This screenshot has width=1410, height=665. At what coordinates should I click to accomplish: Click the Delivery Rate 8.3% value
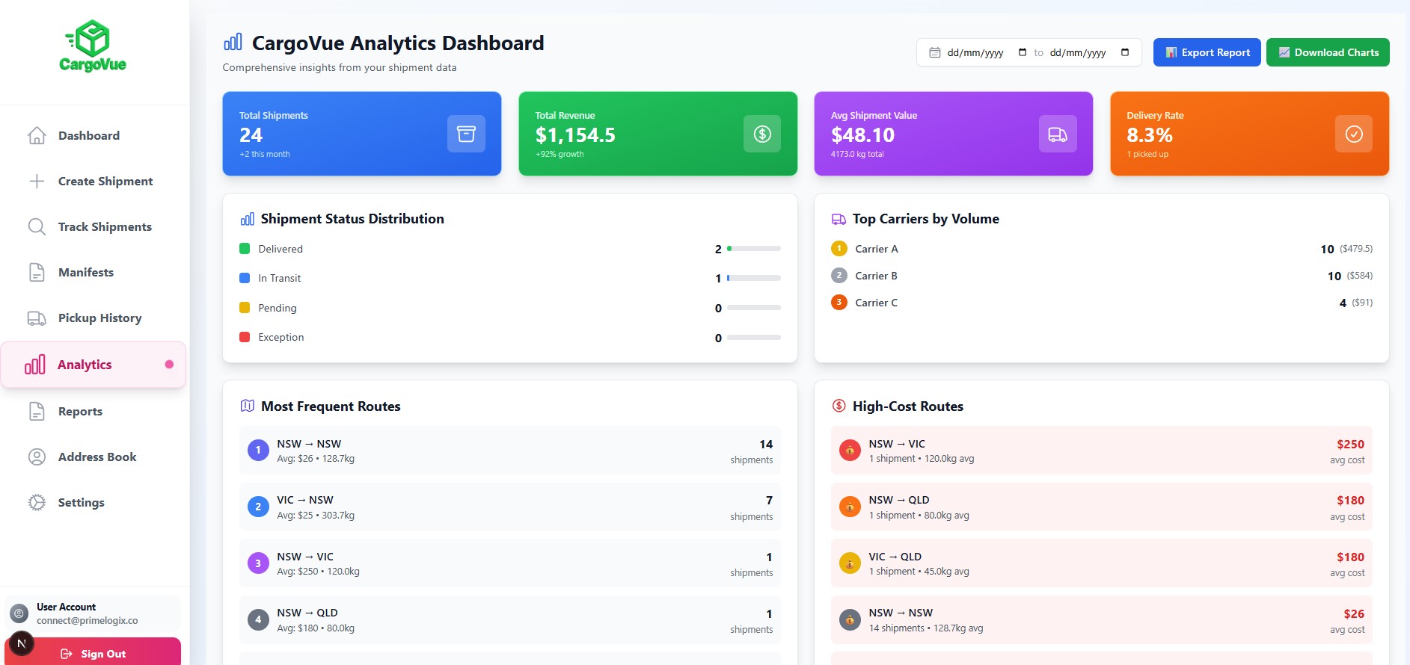[x=1150, y=135]
